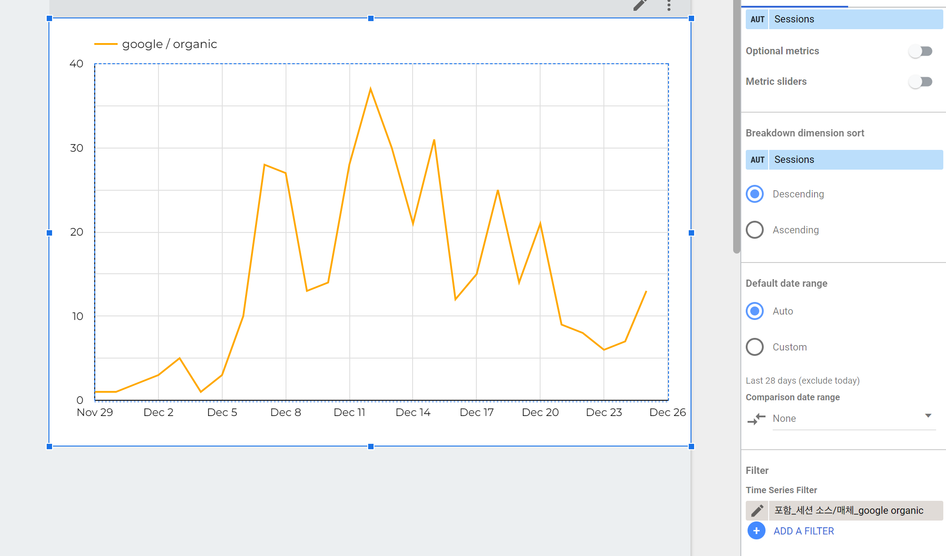
Task: Click the comparison arrows icon beside None
Action: (757, 419)
